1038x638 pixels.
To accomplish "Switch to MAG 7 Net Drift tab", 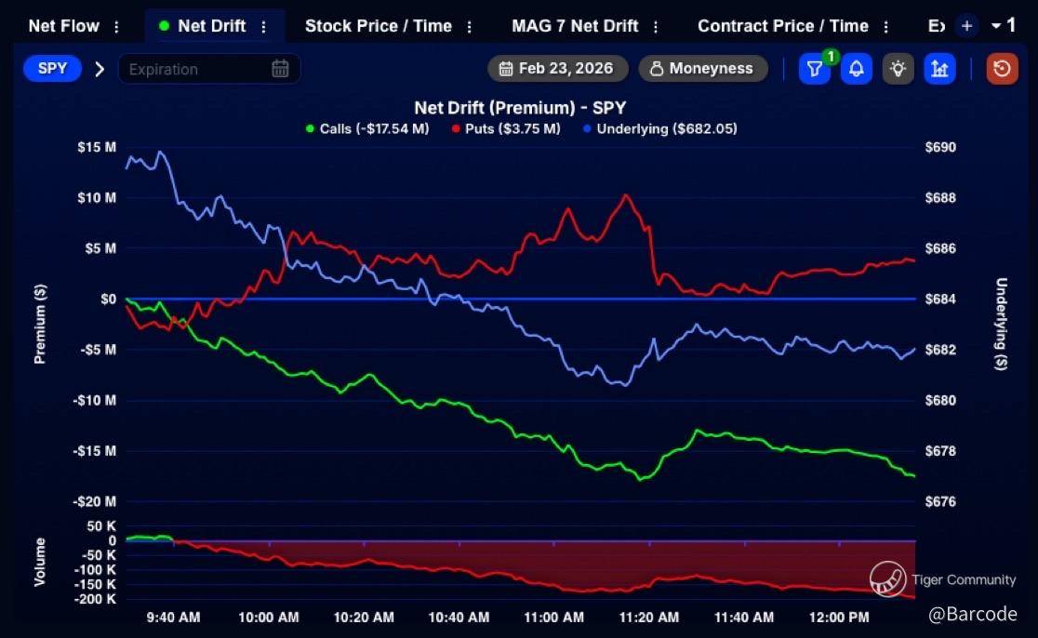I will point(575,26).
